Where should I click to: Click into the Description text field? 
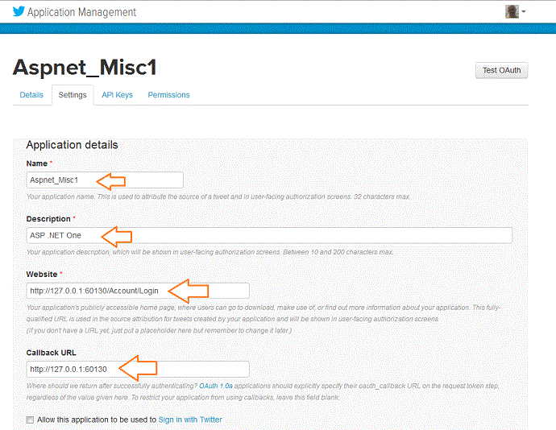[269, 235]
